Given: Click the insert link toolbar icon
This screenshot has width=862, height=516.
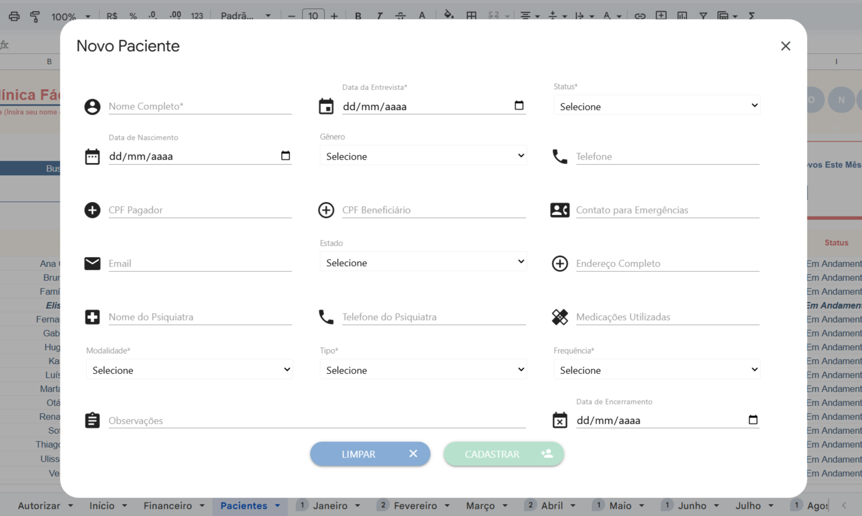Looking at the screenshot, I should (640, 16).
